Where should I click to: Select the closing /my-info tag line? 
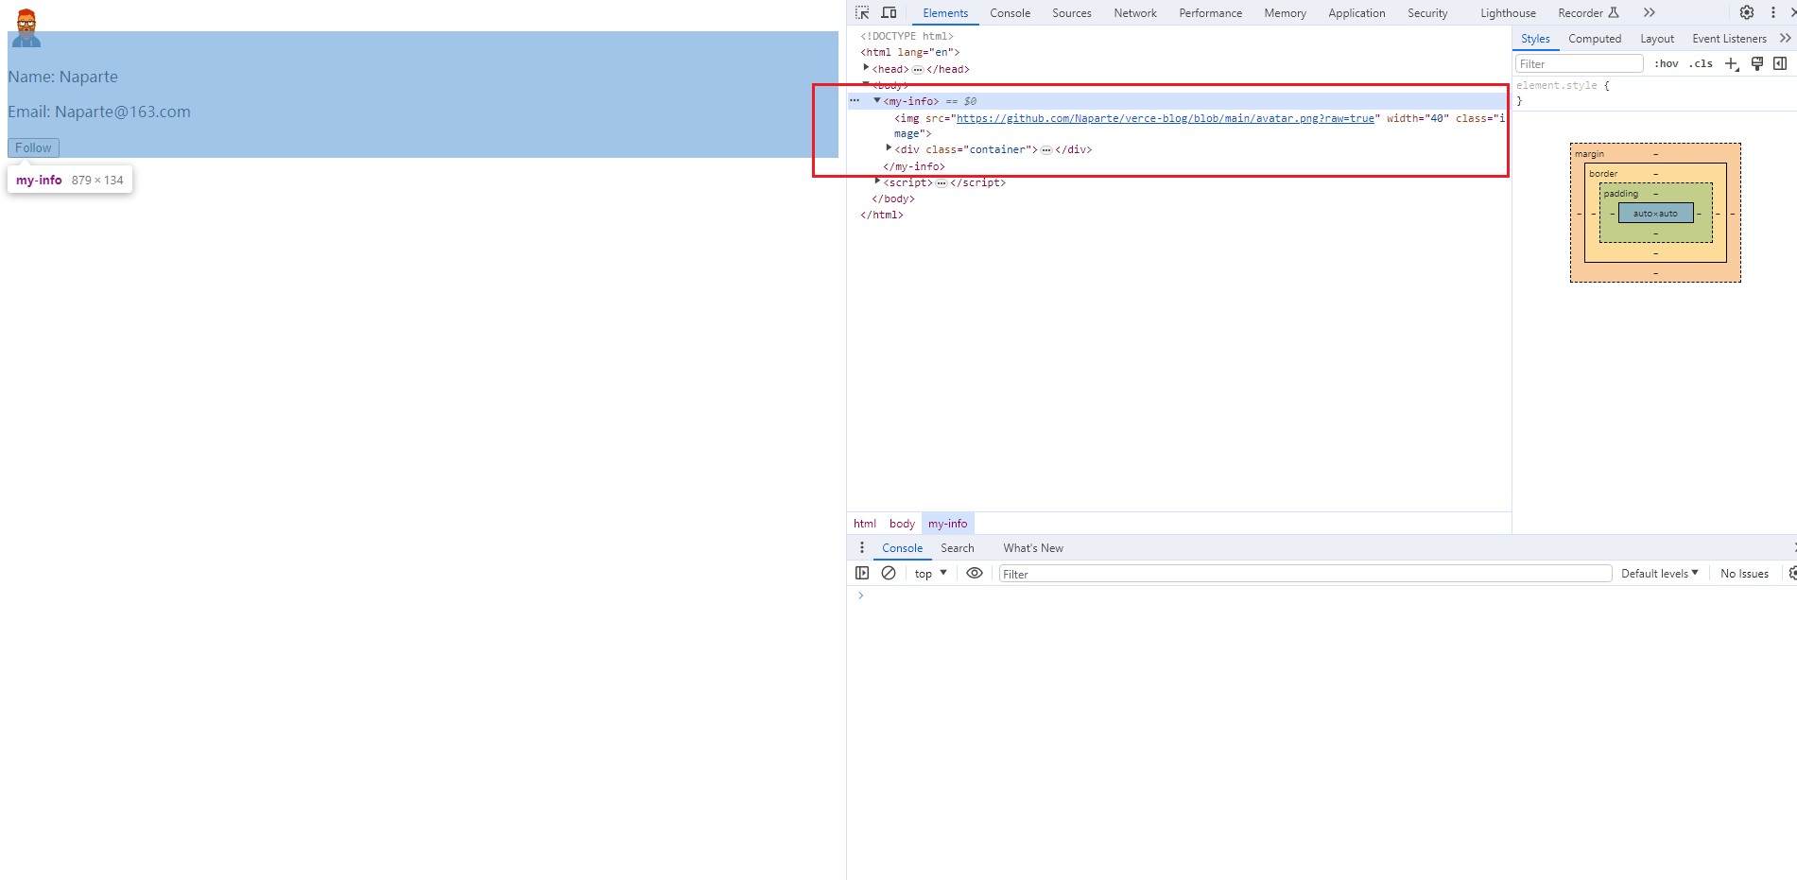click(913, 166)
